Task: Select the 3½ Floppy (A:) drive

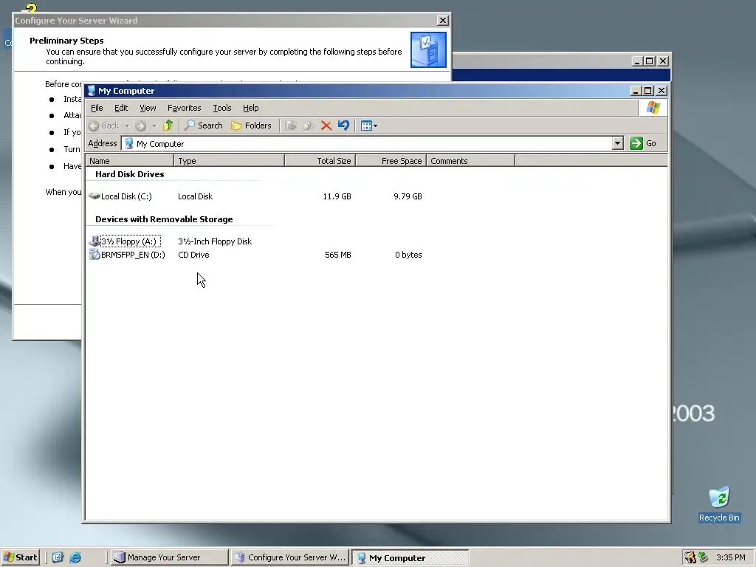Action: point(125,241)
